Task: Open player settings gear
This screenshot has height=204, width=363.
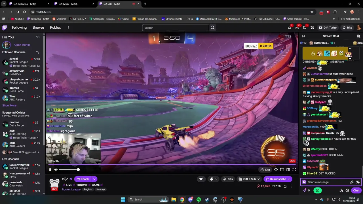Action: coord(276,170)
